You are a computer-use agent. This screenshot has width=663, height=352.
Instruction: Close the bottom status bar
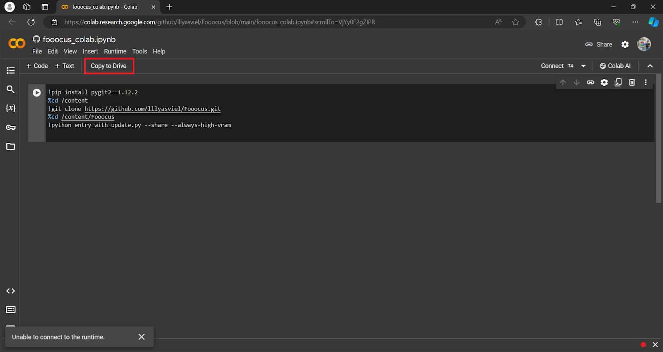pos(655,345)
